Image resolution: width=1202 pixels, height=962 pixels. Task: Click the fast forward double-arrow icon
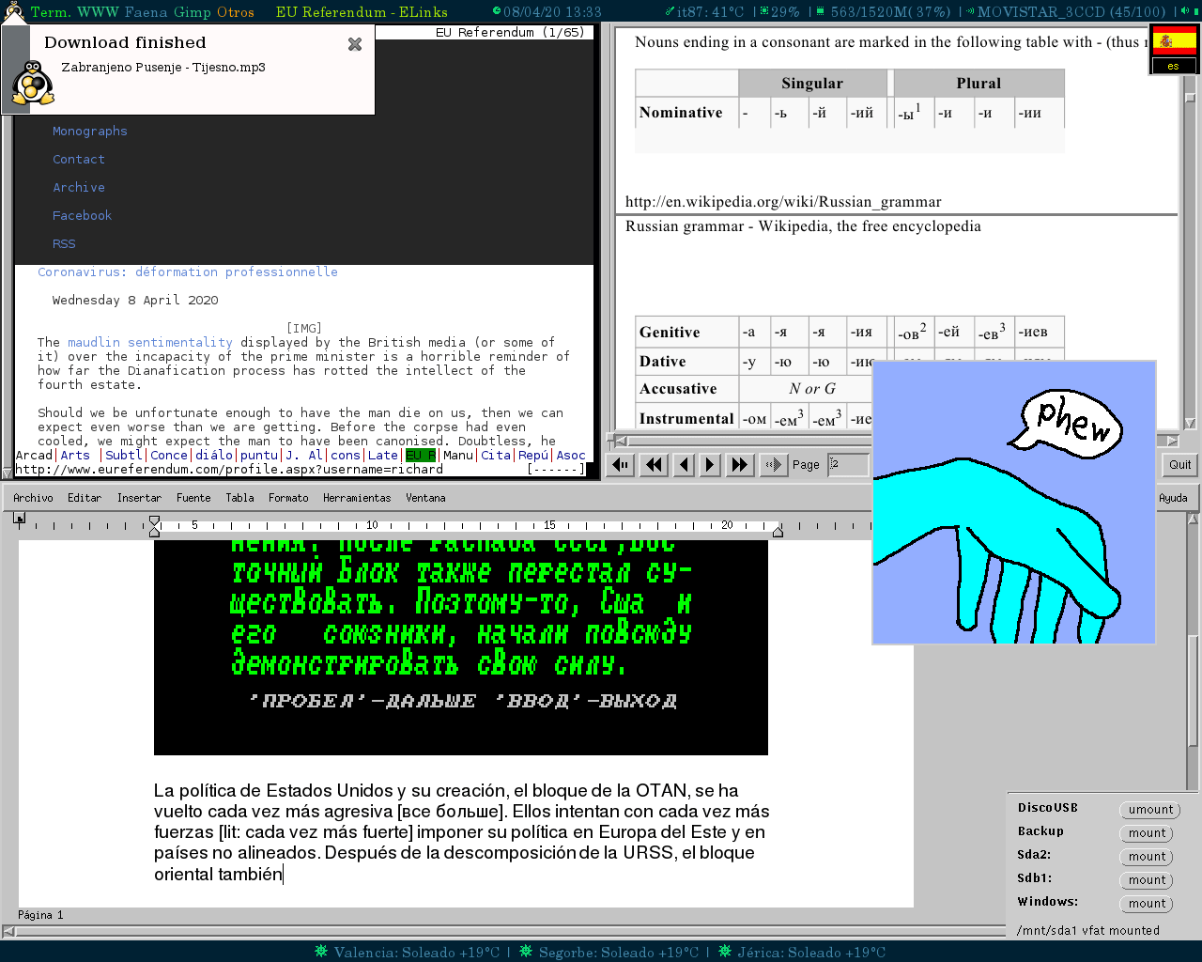click(x=740, y=464)
